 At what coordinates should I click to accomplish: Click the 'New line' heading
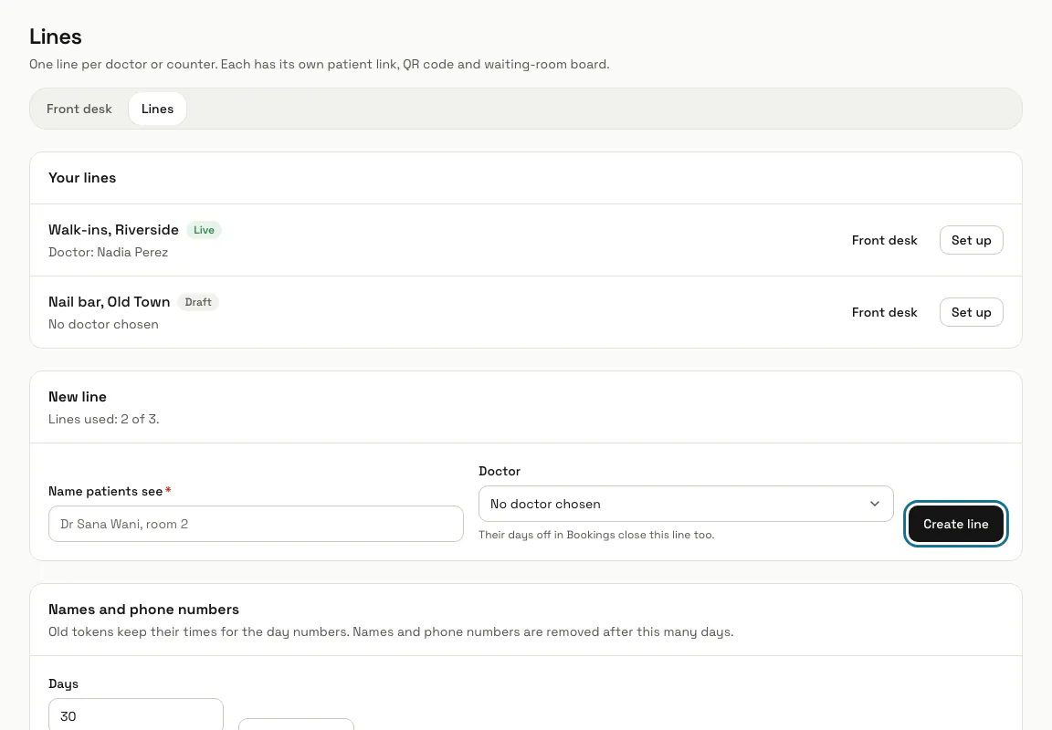tap(77, 397)
